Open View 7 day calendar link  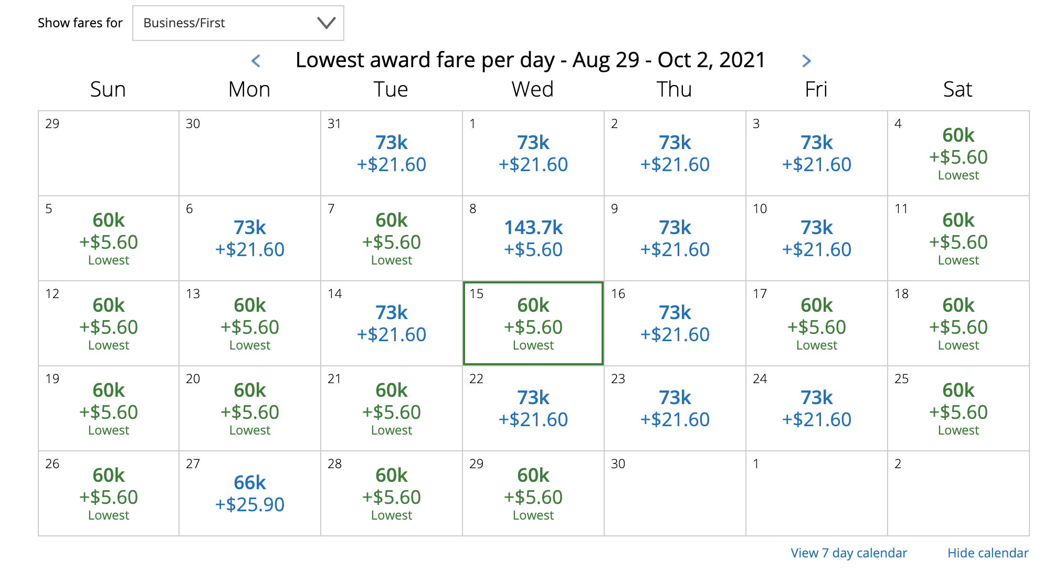pyautogui.click(x=848, y=553)
